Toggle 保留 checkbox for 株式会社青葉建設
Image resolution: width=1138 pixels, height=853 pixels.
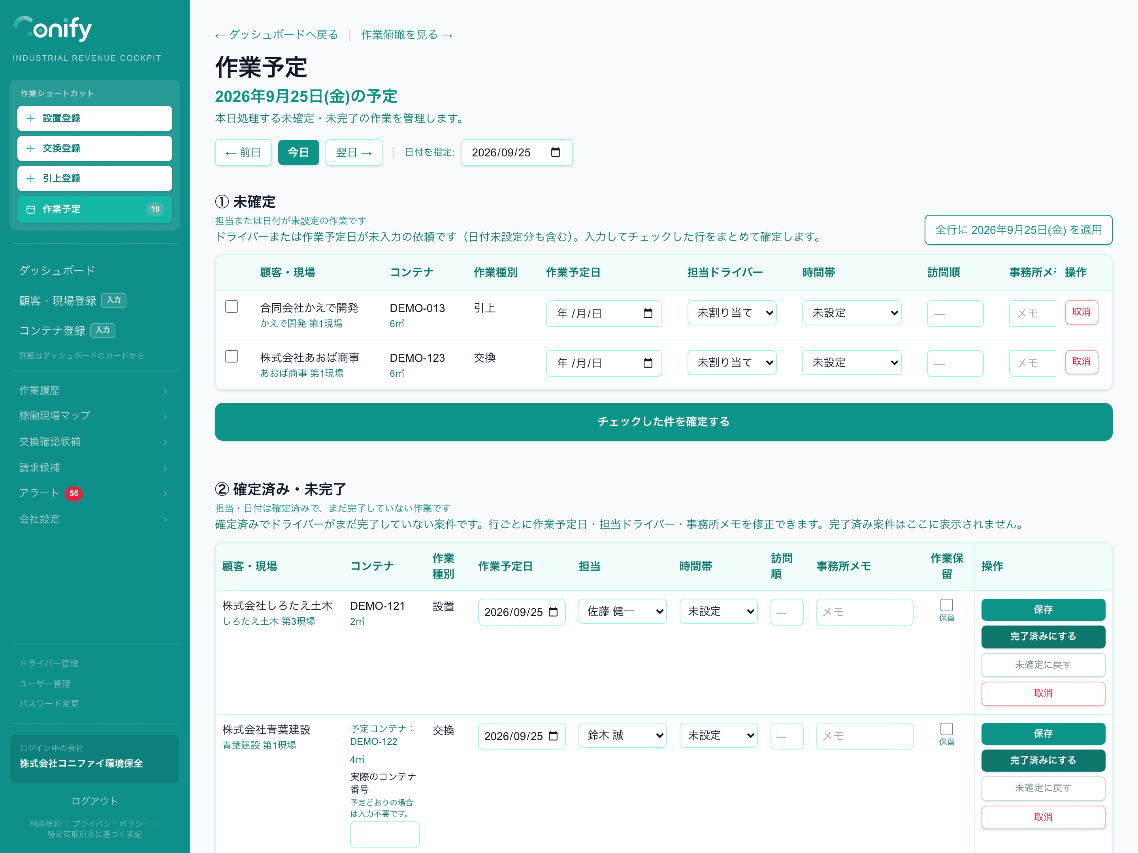[x=947, y=729]
